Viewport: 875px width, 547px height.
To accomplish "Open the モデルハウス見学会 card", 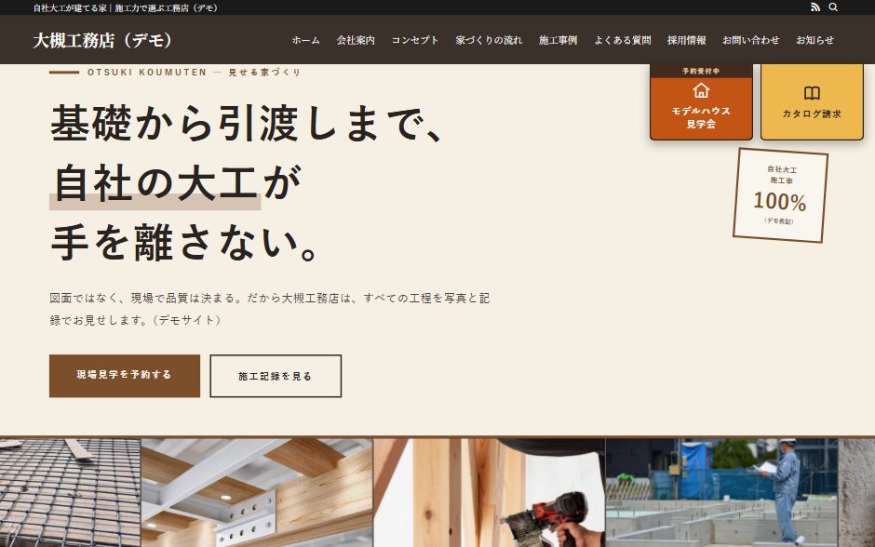I will [701, 102].
